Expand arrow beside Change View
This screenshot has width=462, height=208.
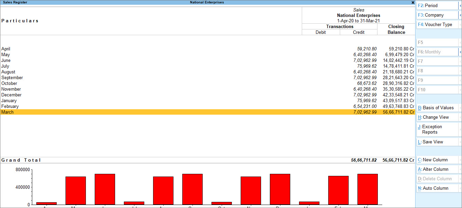point(460,117)
